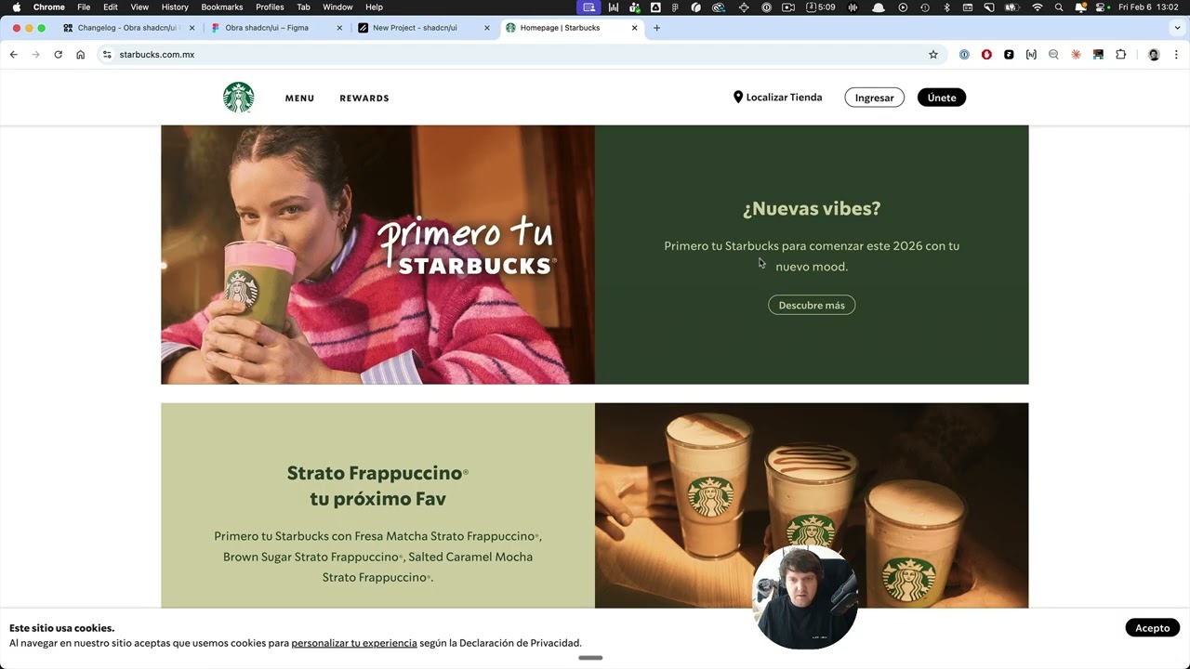The height and width of the screenshot is (669, 1190).
Task: Click the Localizar Tienda link
Action: 778,98
